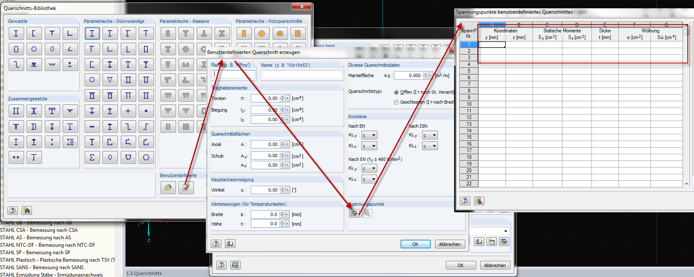Open arrow menu beside Torsion IT value
The height and width of the screenshot is (277, 694).
tap(287, 98)
